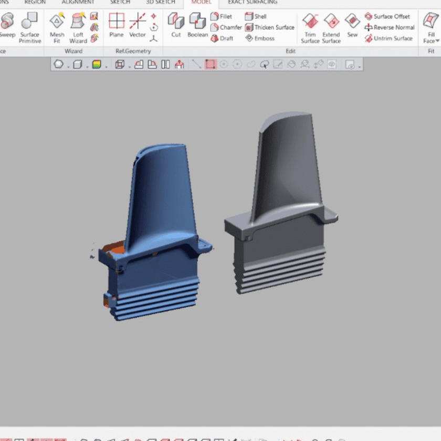Toggle the line selection mode

pos(196,65)
